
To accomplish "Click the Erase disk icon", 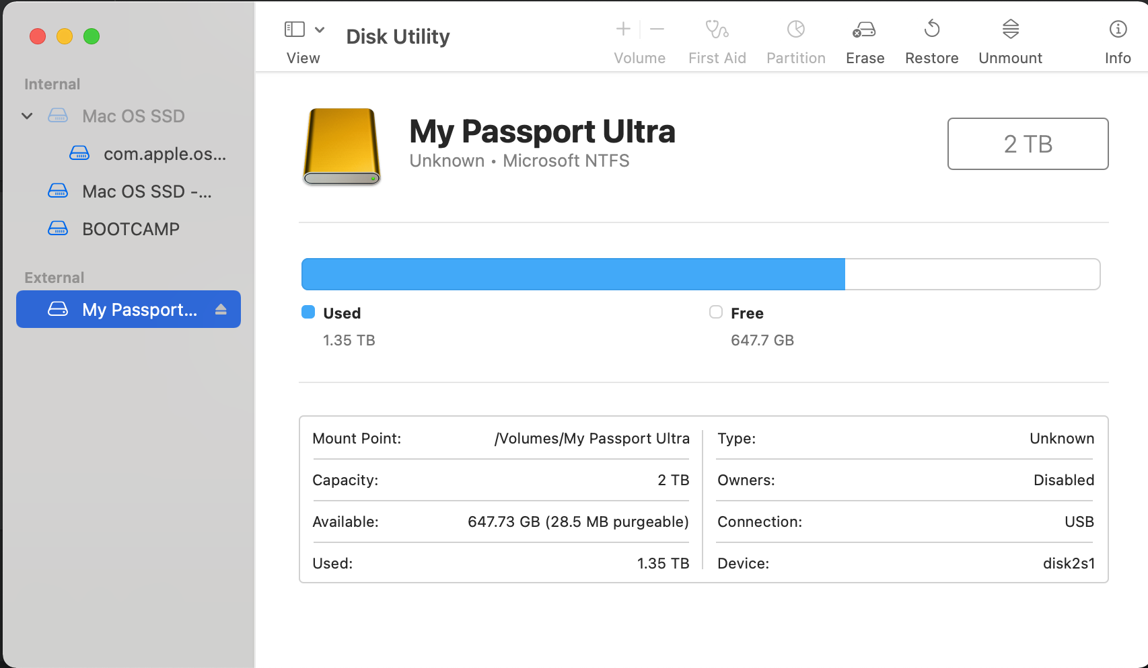I will [x=864, y=30].
